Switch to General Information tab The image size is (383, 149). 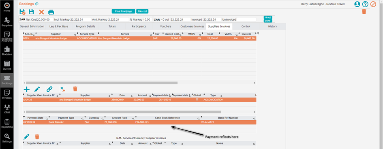[32, 26]
